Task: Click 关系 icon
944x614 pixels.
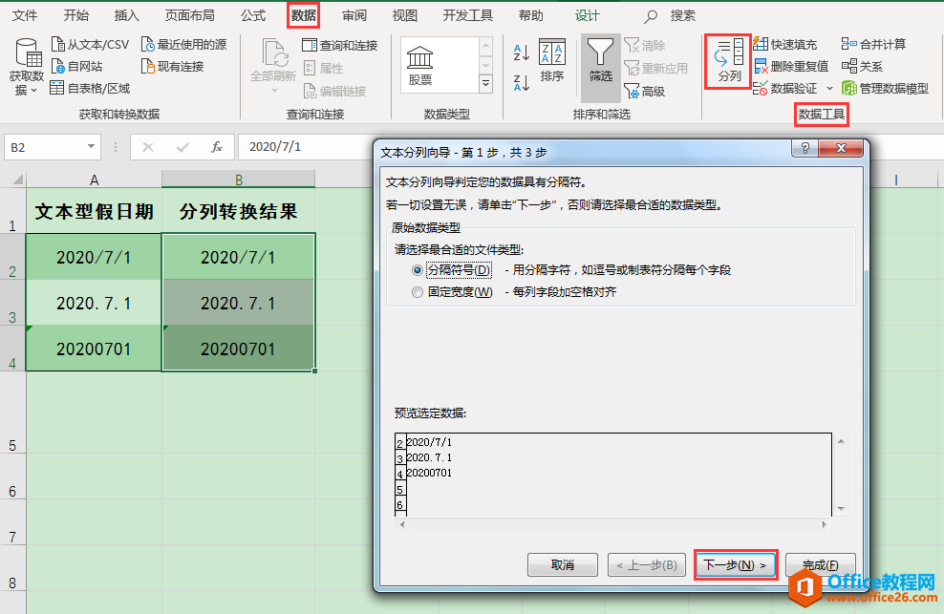Action: (849, 66)
